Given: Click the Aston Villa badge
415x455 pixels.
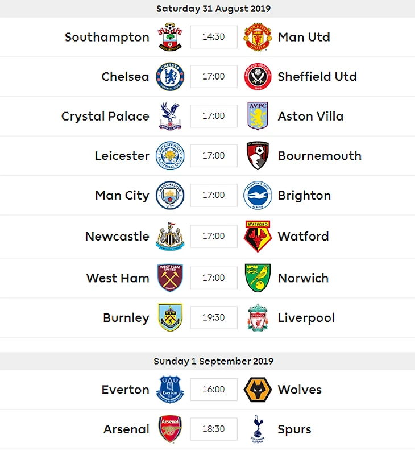Looking at the screenshot, I should tap(258, 116).
